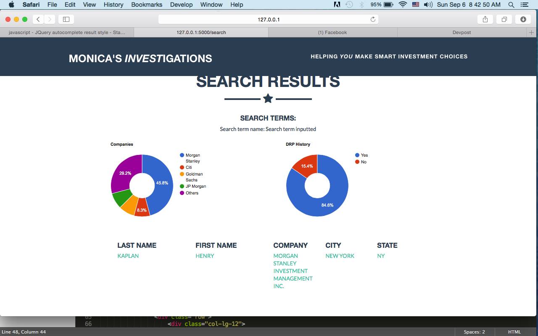Click the HTML syntax selector in the editor status bar

[x=514, y=332]
